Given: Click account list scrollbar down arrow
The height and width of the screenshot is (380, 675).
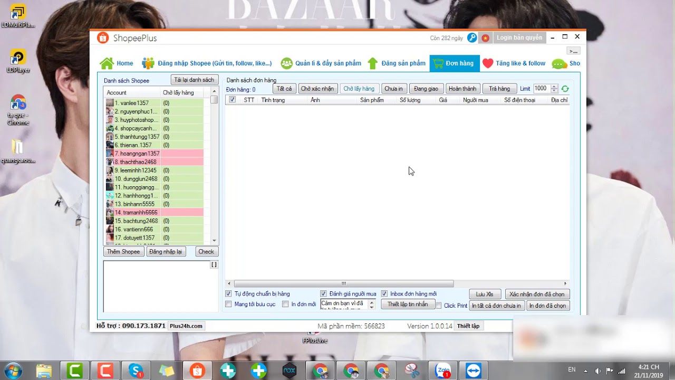Looking at the screenshot, I should 214,240.
